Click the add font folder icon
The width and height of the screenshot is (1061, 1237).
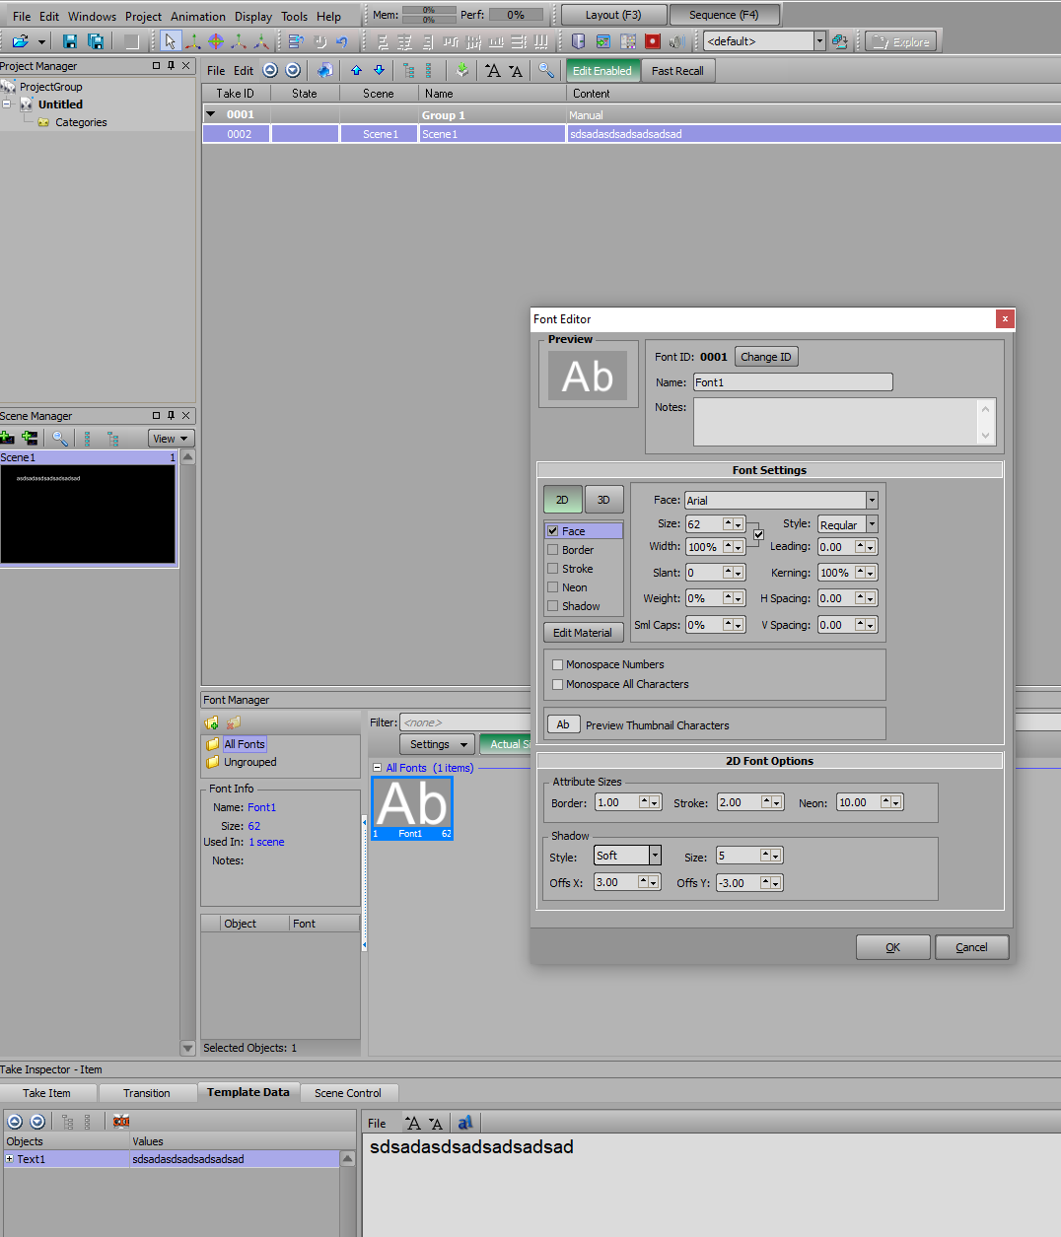(x=212, y=722)
